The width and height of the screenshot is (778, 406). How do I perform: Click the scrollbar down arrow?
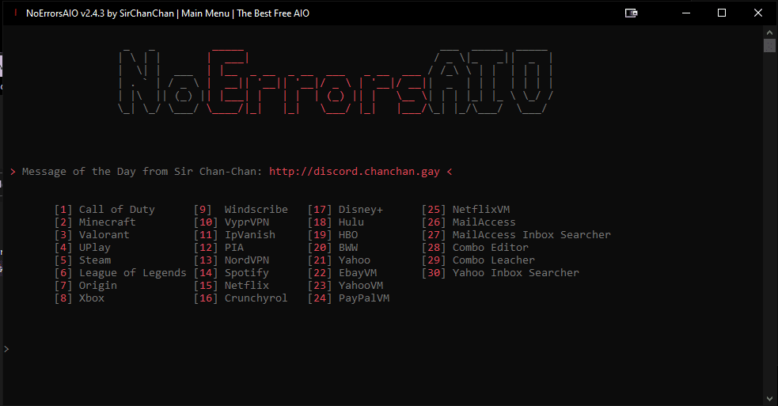click(x=769, y=398)
